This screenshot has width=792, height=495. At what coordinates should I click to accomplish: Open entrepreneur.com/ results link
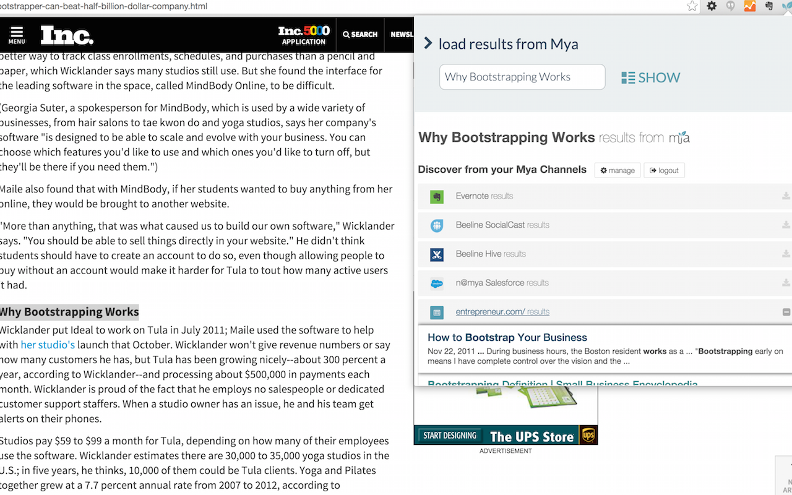[502, 312]
